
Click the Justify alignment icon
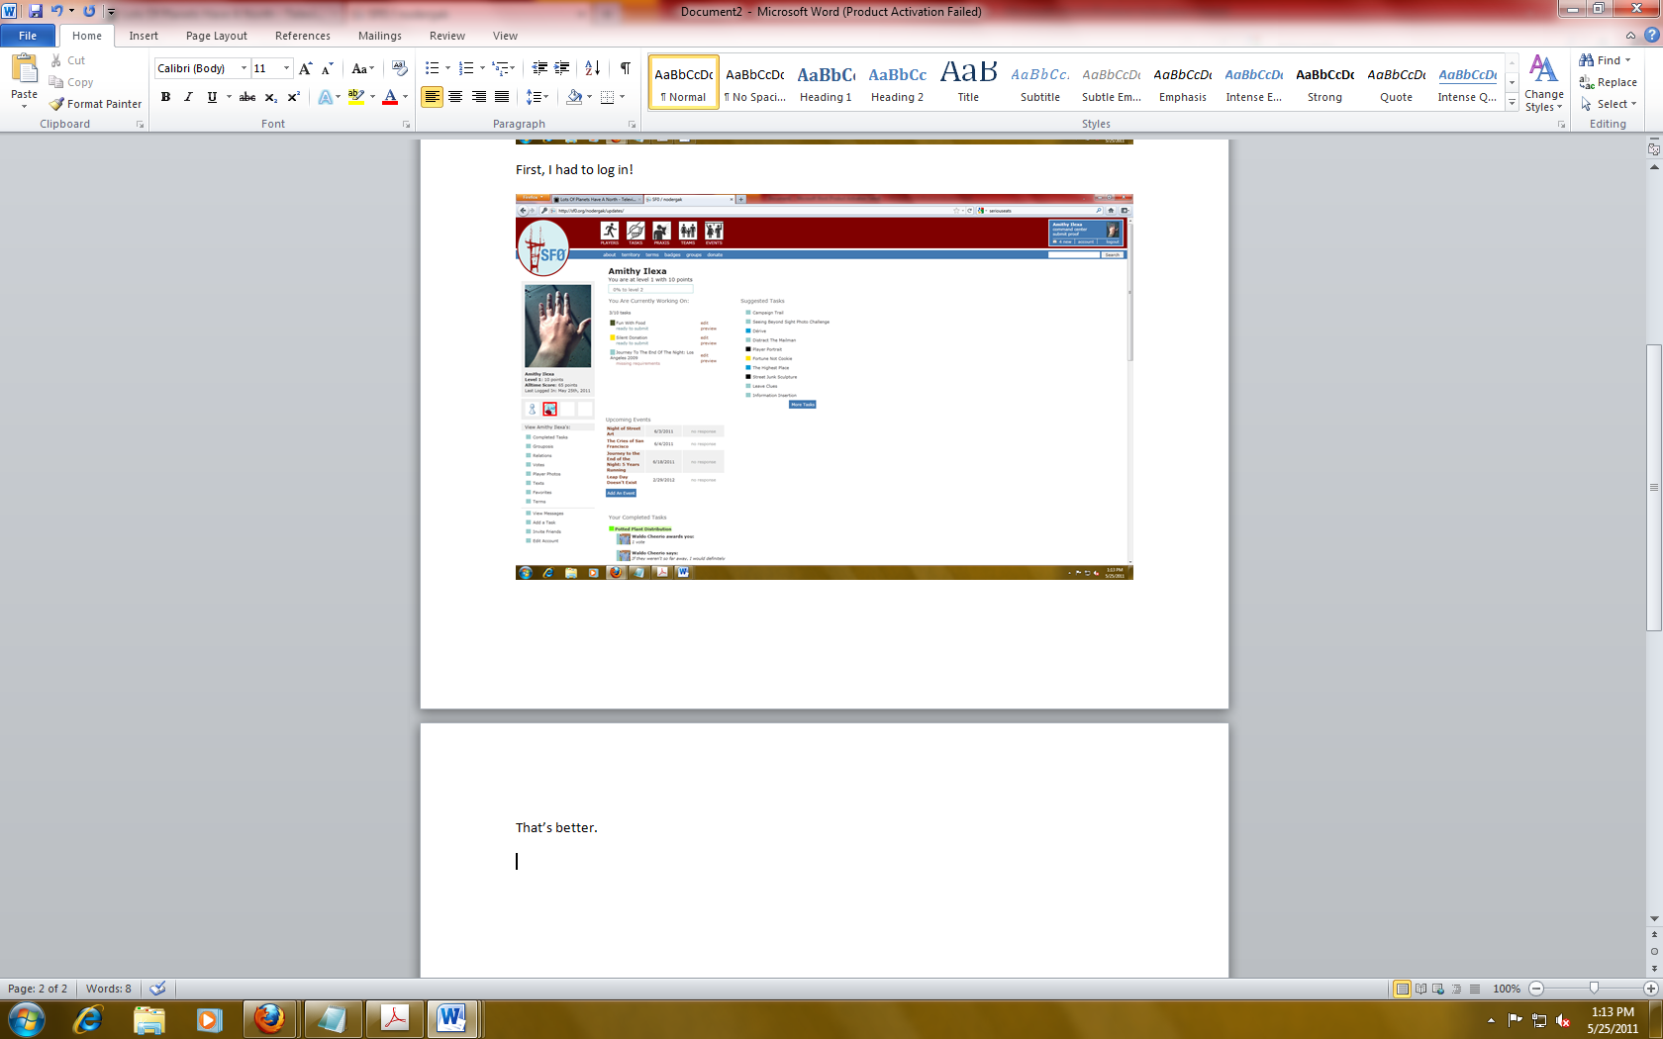502,97
